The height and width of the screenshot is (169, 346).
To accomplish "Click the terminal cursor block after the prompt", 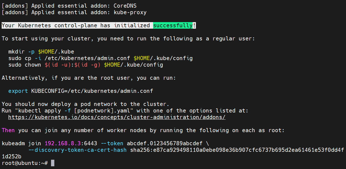I will click(x=53, y=163).
